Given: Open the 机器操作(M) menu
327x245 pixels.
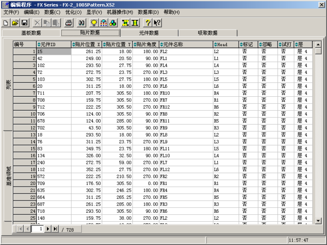Looking at the screenshot, I should pyautogui.click(x=120, y=12).
